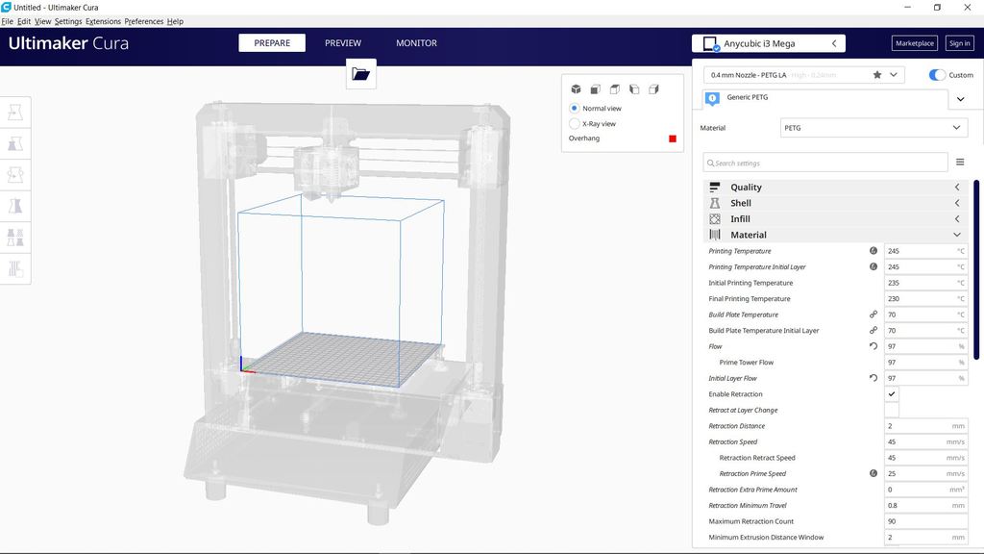Select the Mirror tool in left toolbar
This screenshot has width=984, height=554.
[x=15, y=206]
